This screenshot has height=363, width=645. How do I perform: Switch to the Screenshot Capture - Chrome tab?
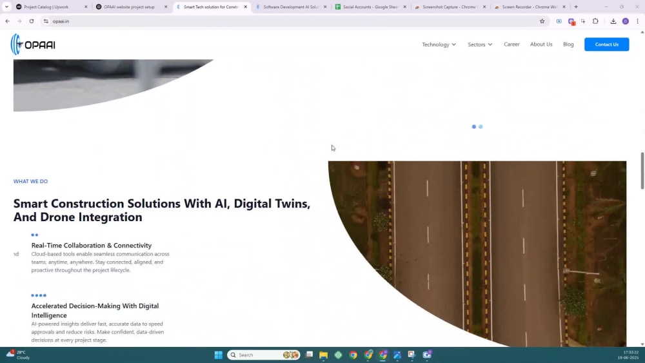[x=450, y=6]
